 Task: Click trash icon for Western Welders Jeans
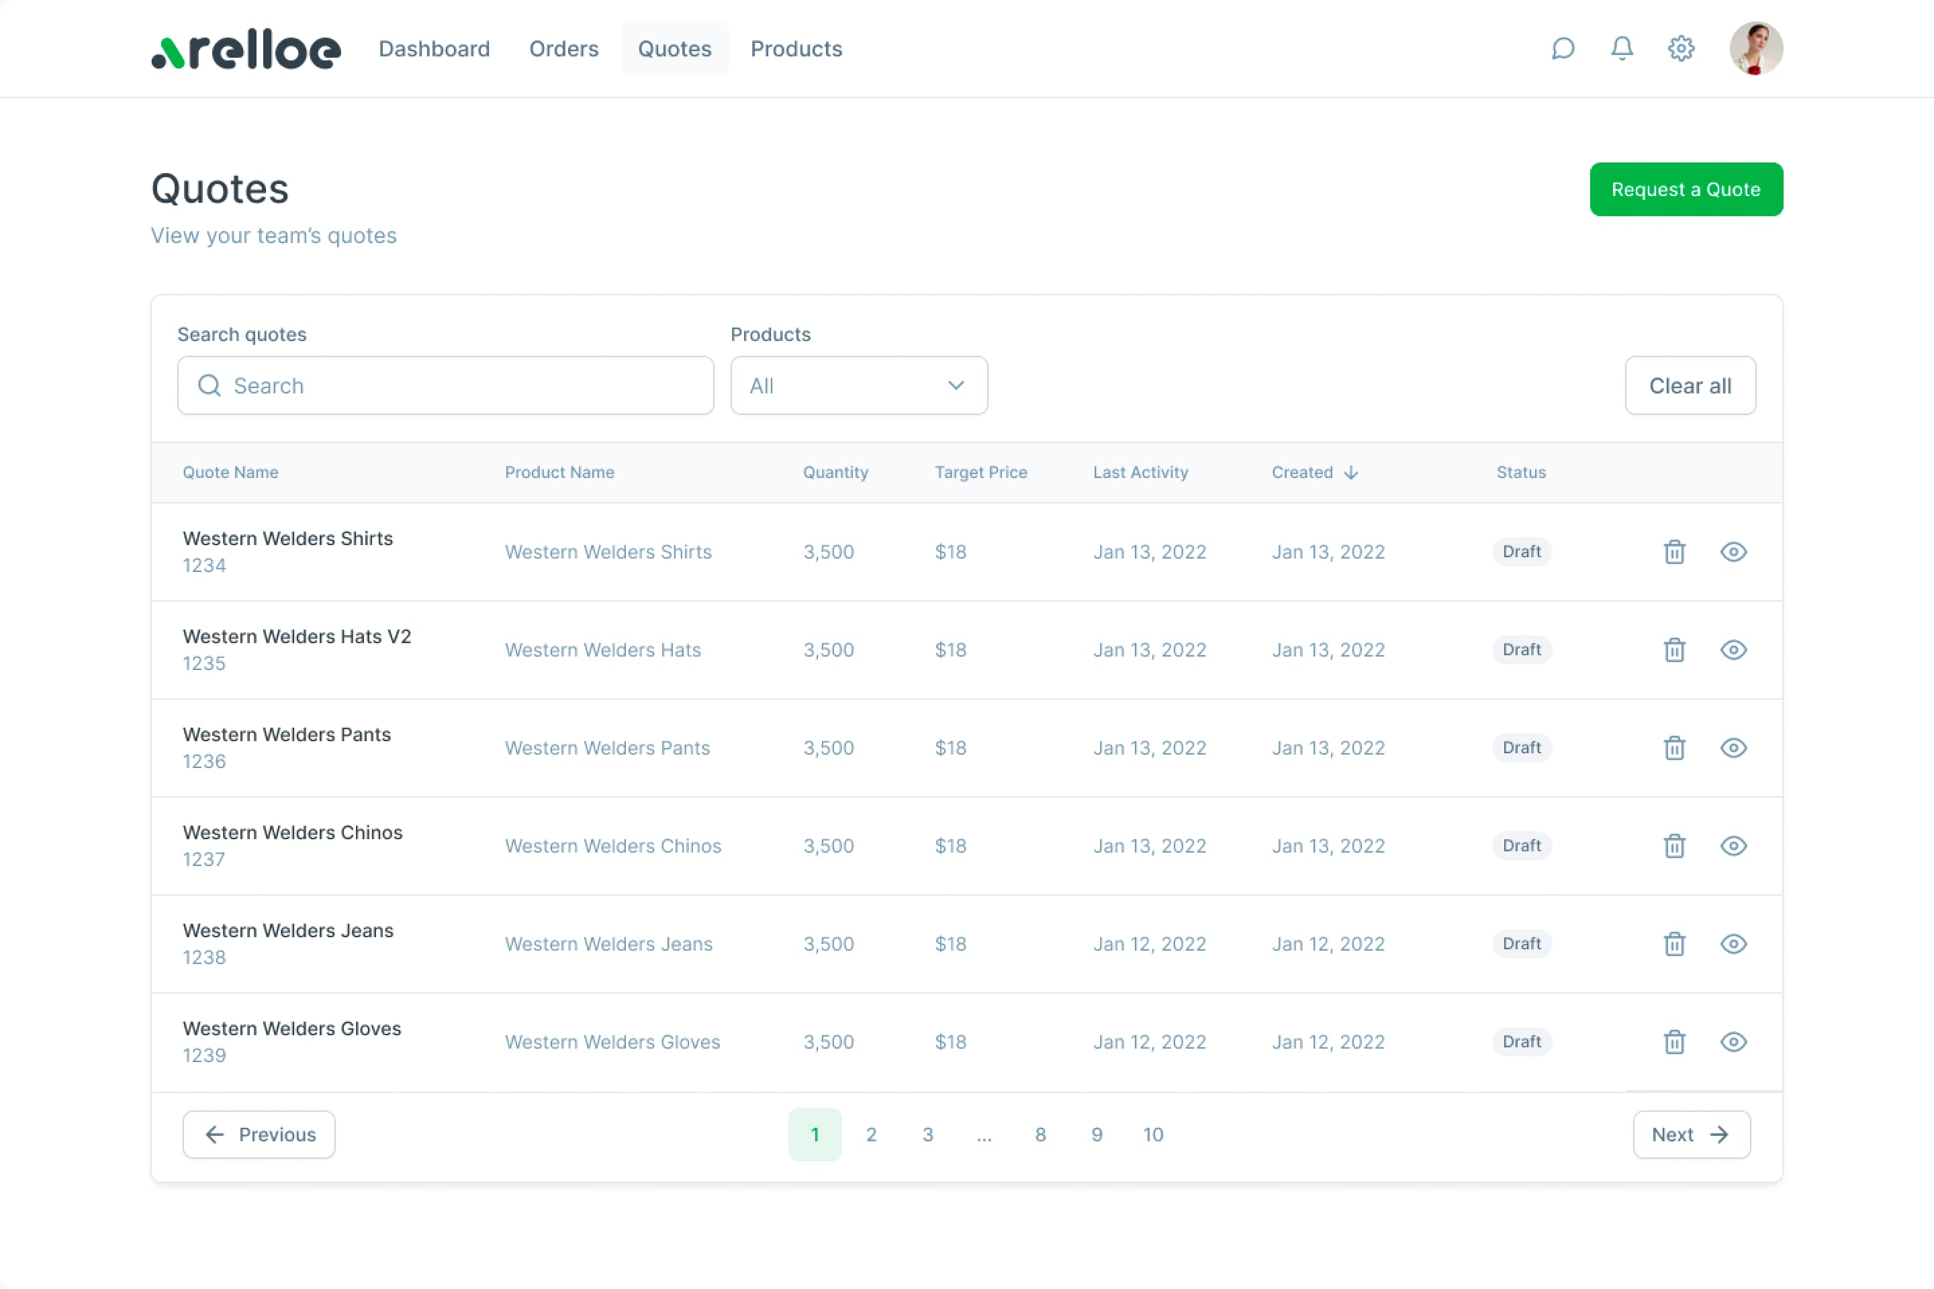coord(1674,944)
